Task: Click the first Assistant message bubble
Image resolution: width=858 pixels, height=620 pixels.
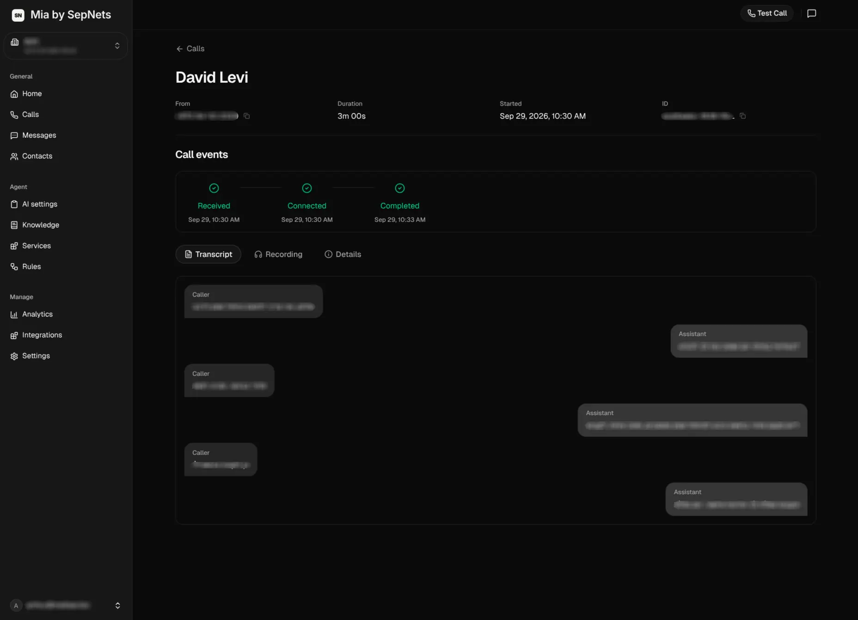Action: pyautogui.click(x=739, y=341)
